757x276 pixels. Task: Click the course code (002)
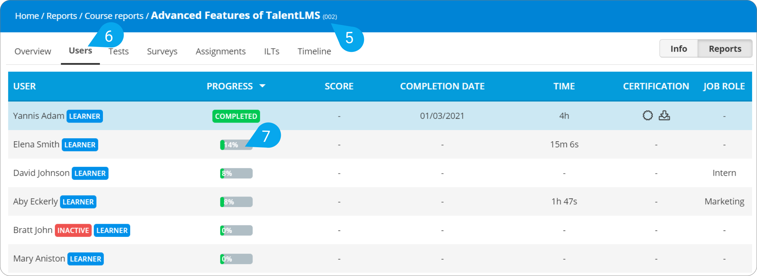[330, 17]
